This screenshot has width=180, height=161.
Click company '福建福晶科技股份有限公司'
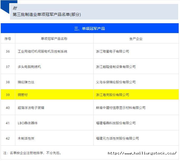click(x=116, y=123)
